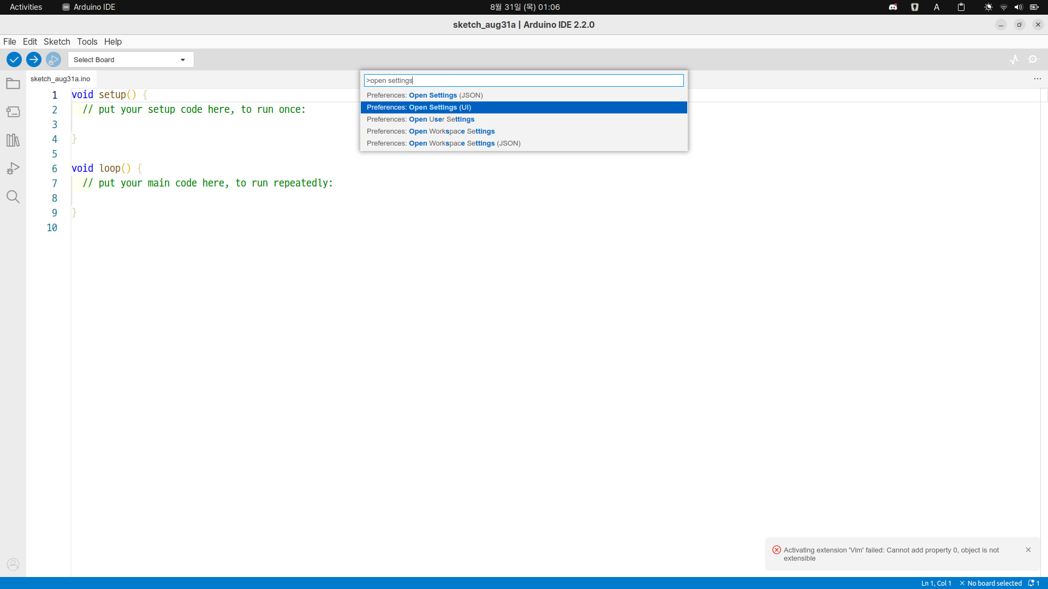The width and height of the screenshot is (1048, 589).
Task: Open the Library Manager sidebar icon
Action: pos(13,140)
